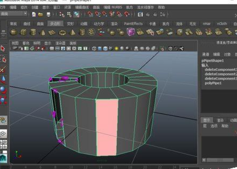The image size is (237, 169).
Task: Create a polygon cylinder from the shelf
Action: tap(33, 32)
